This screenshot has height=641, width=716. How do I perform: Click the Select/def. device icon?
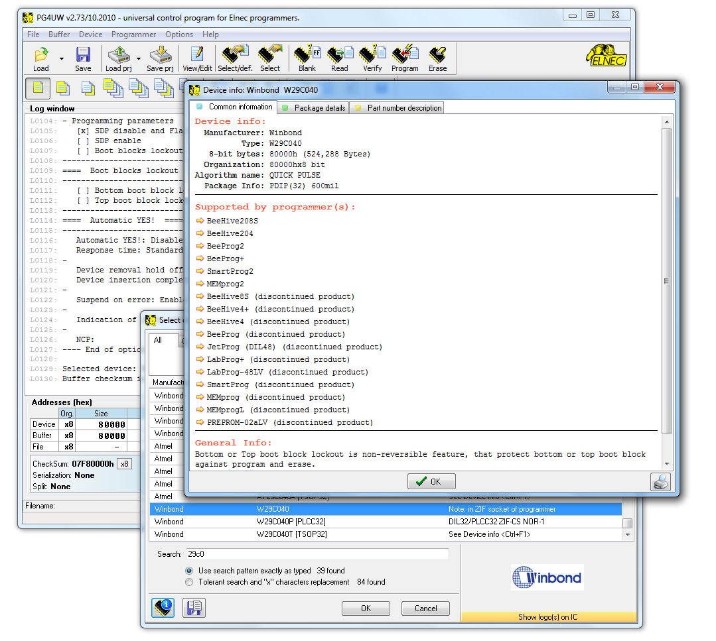click(235, 59)
